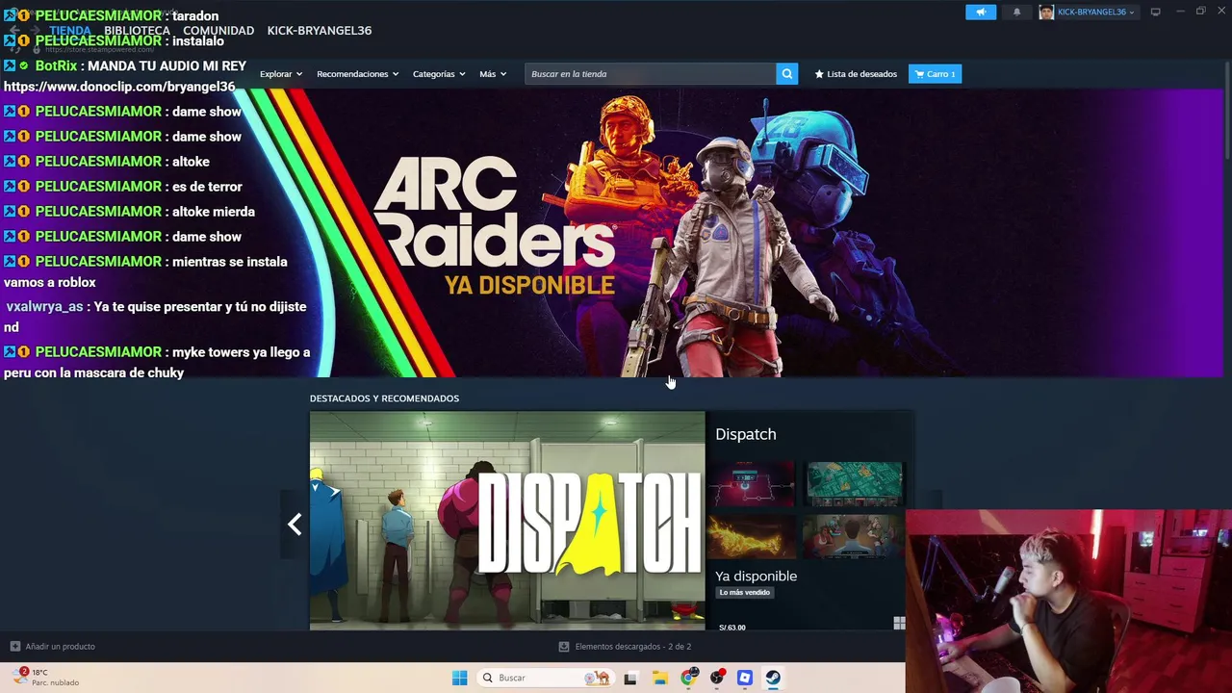Open Lista de deseados
The image size is (1232, 693).
[x=856, y=74]
